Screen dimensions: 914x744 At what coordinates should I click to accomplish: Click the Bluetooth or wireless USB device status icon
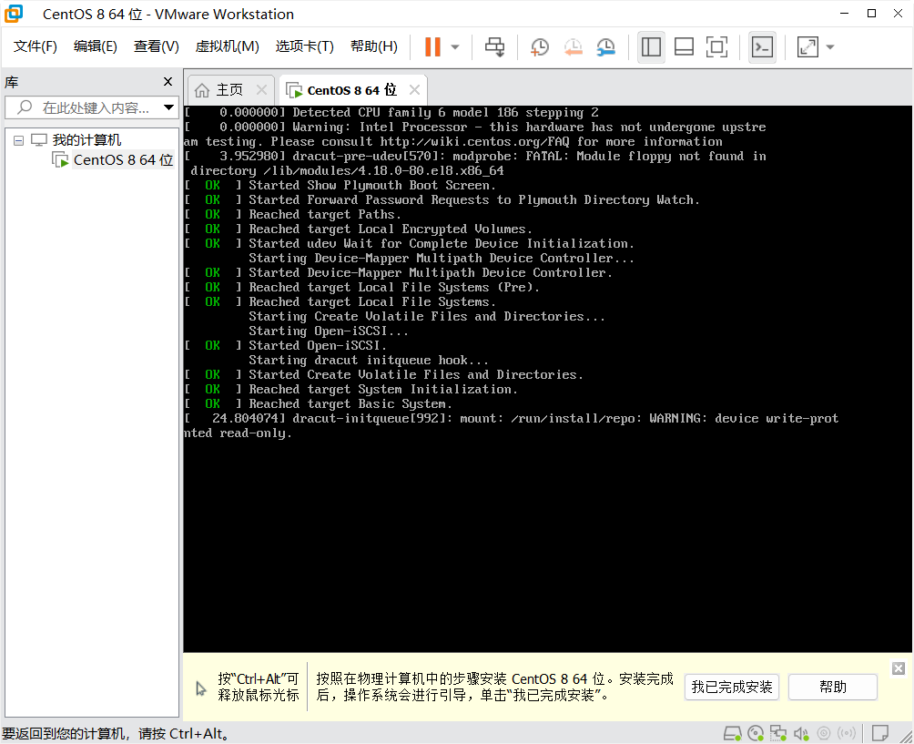(x=847, y=733)
